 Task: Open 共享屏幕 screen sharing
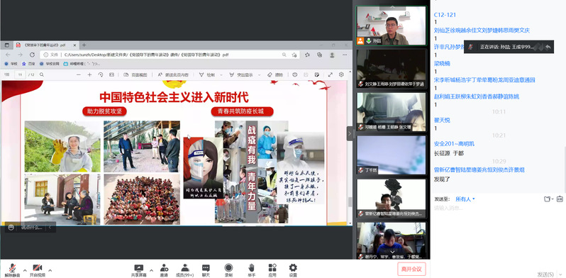(138, 270)
